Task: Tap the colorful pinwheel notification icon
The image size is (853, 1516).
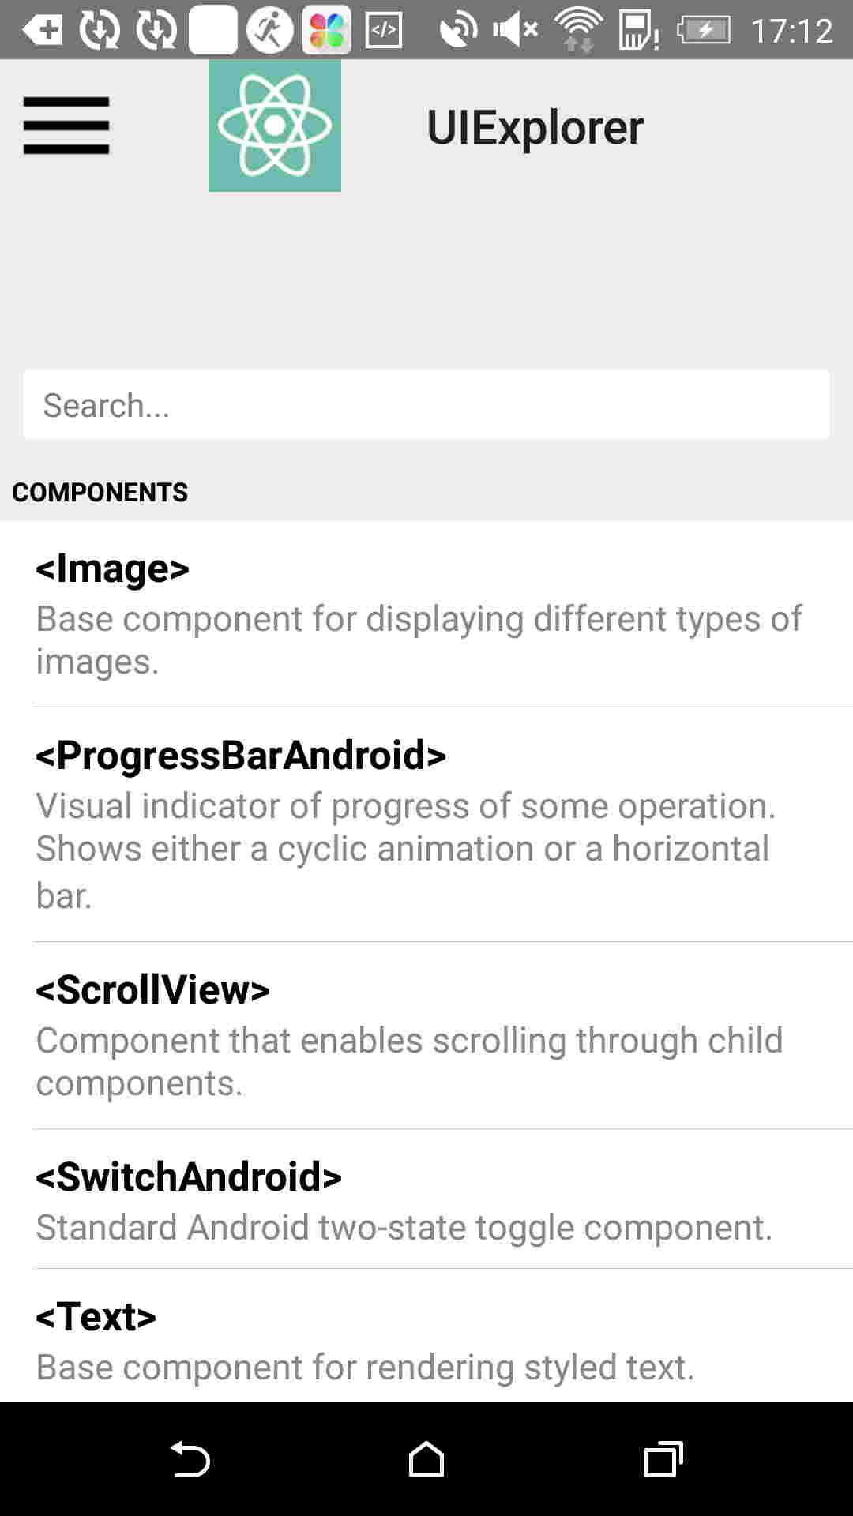Action: click(x=326, y=30)
